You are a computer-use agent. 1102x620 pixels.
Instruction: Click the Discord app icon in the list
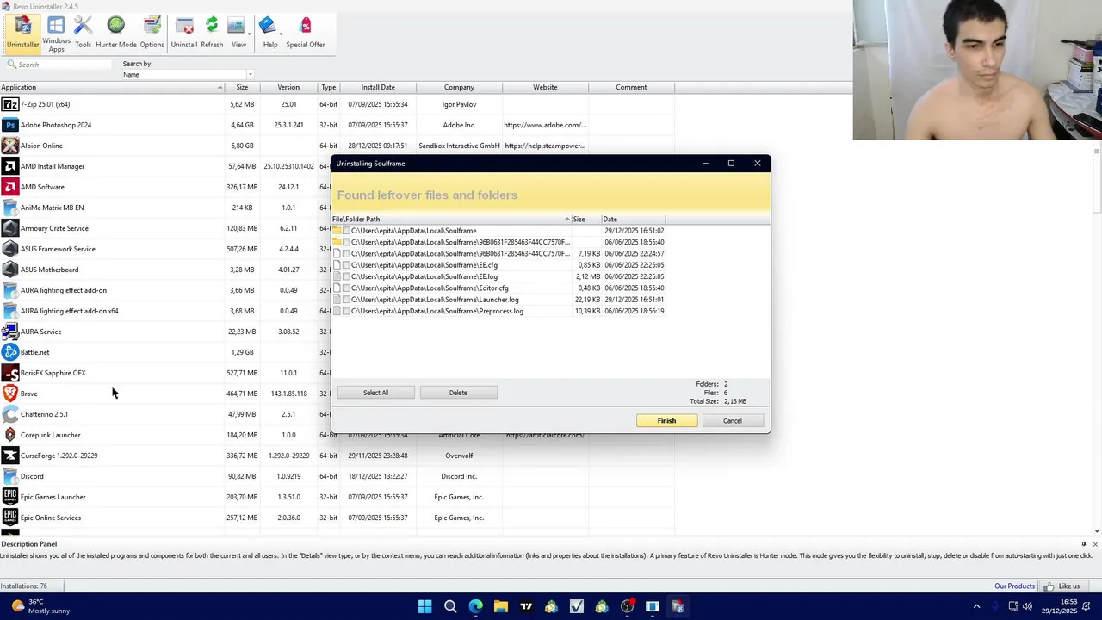pyautogui.click(x=9, y=476)
